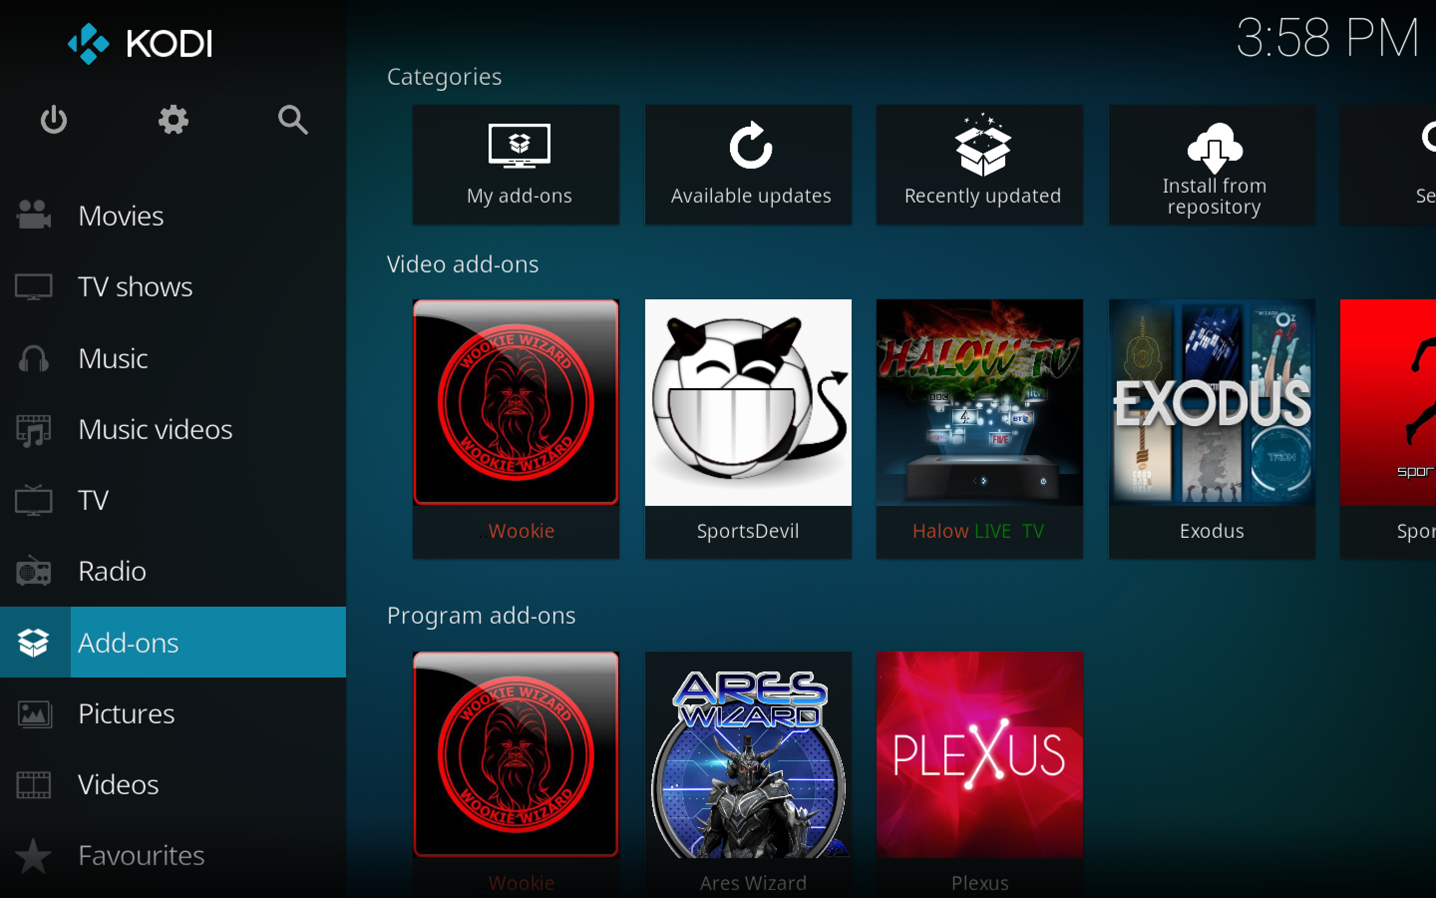Click the power icon
The width and height of the screenshot is (1436, 898).
point(53,119)
